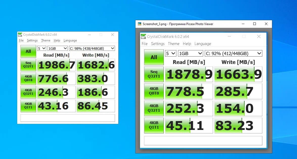Click Write [MB/s] header in left window
The height and width of the screenshot is (159, 297).
[x=96, y=55]
